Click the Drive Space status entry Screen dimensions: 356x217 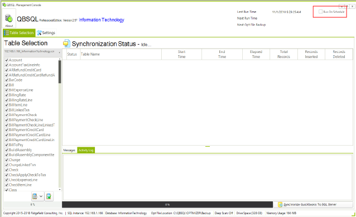pos(249,213)
